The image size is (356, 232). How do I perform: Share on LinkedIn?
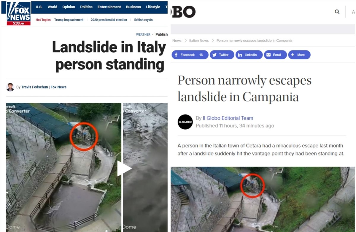click(x=249, y=55)
